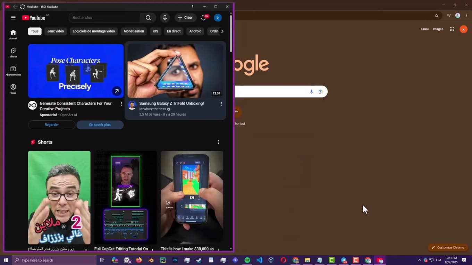Open the YouTube hamburger guide menu

click(x=13, y=18)
